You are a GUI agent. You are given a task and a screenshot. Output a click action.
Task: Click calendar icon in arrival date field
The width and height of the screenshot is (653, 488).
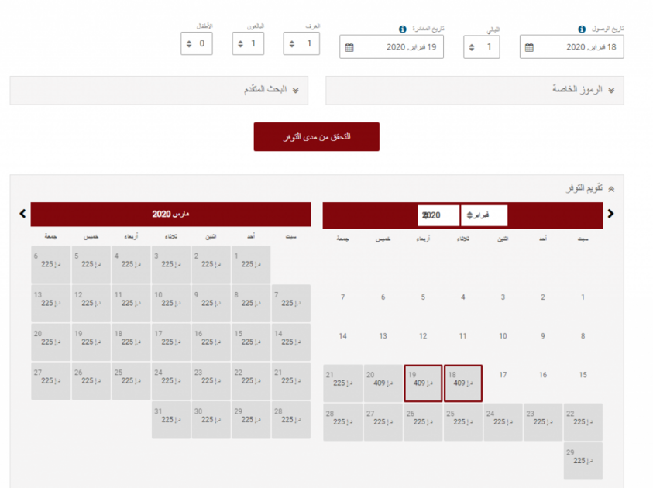tap(529, 47)
